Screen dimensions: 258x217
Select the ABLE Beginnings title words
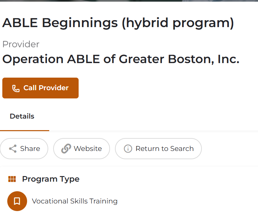point(60,23)
